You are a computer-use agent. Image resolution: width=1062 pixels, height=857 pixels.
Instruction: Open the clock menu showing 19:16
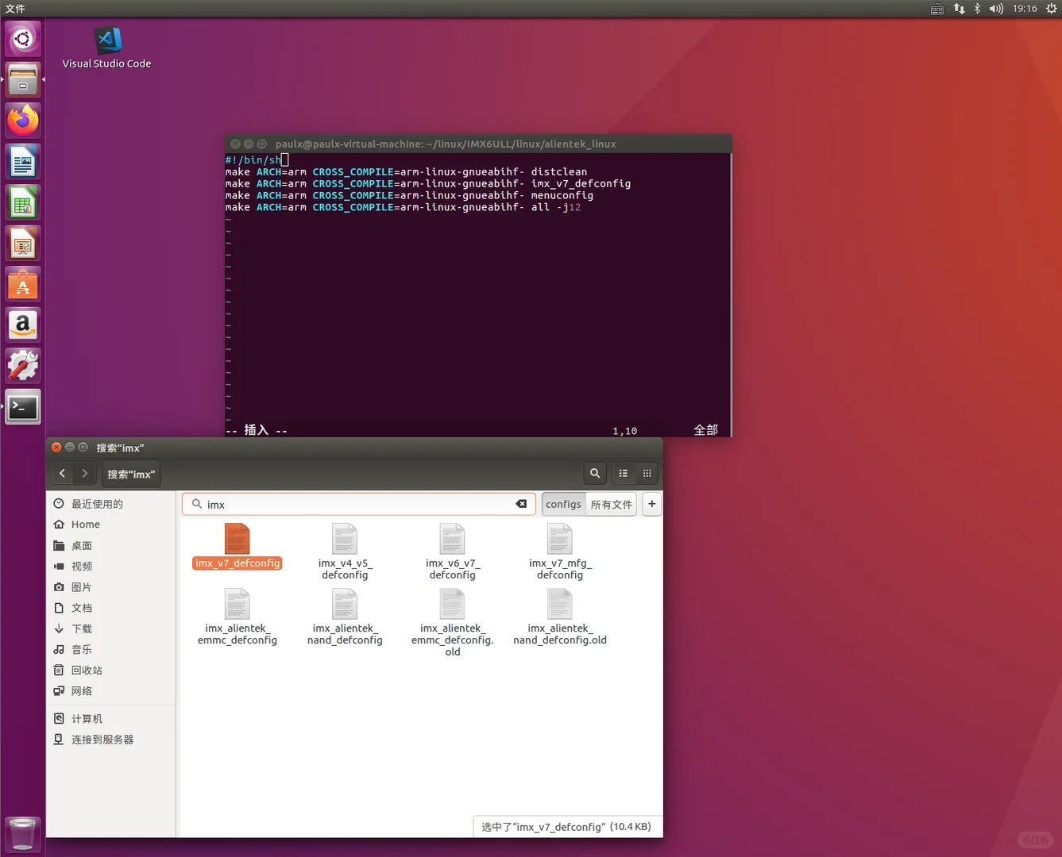click(1024, 9)
